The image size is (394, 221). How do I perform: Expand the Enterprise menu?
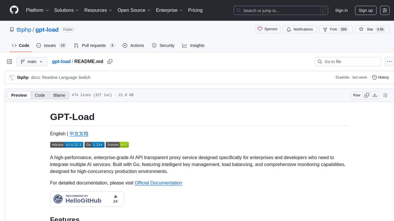(169, 10)
